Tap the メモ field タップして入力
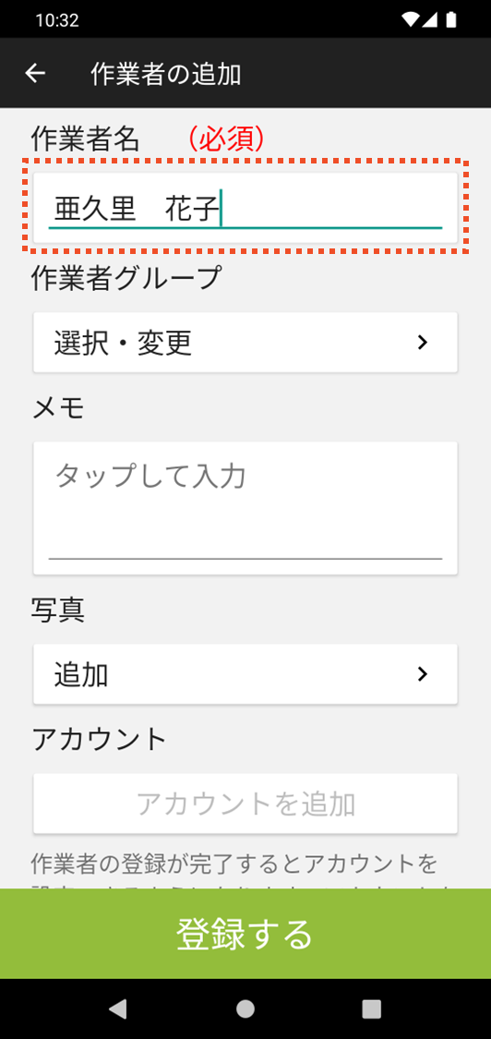 [x=245, y=508]
